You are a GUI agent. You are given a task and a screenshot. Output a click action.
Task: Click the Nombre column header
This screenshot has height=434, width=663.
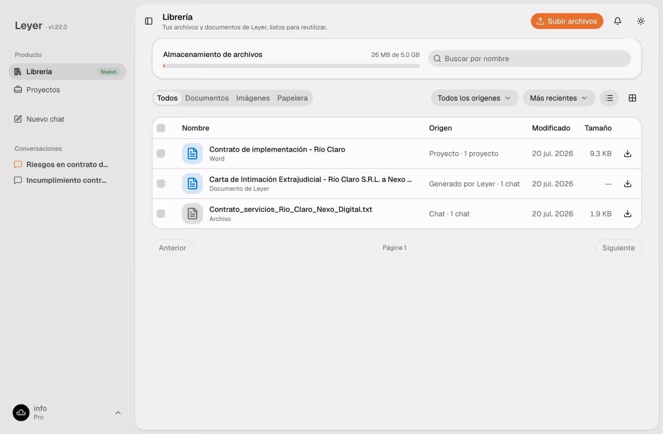pos(196,128)
